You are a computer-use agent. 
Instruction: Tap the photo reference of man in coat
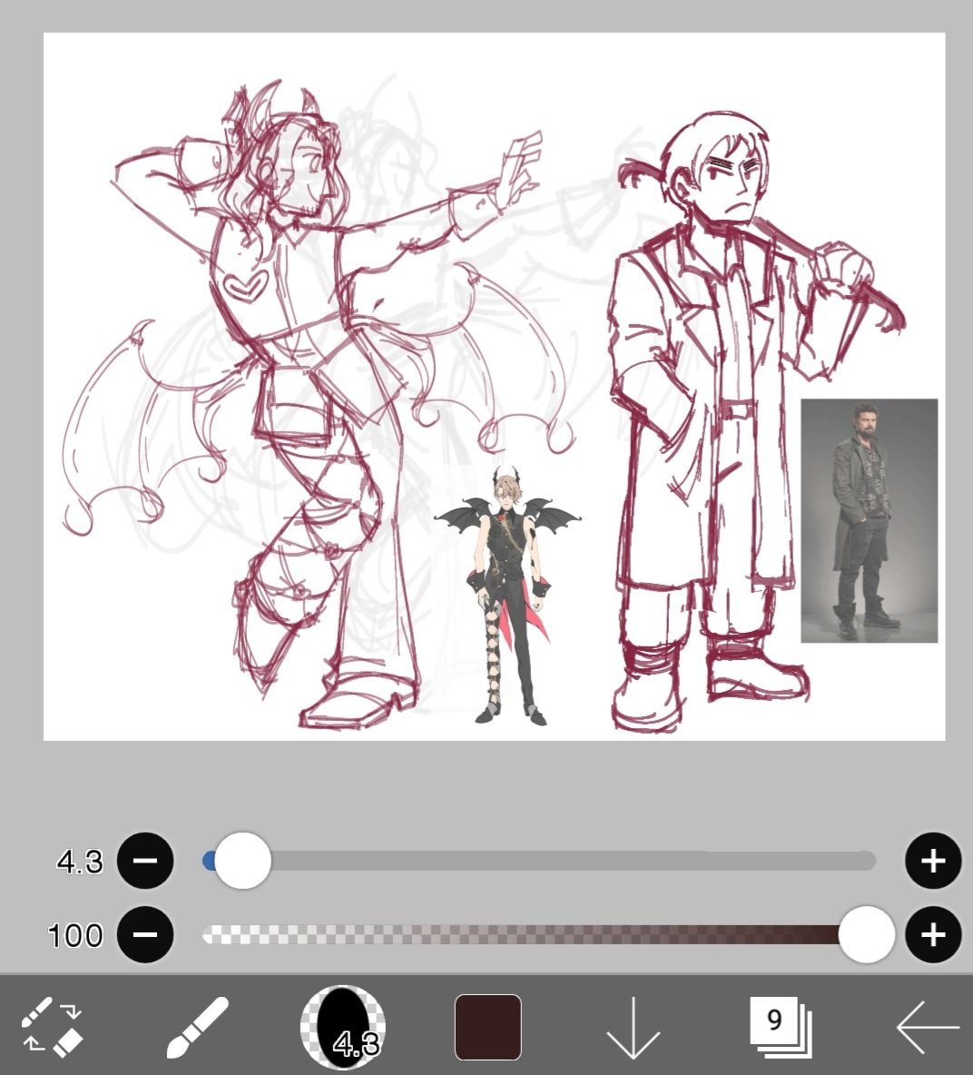click(870, 520)
